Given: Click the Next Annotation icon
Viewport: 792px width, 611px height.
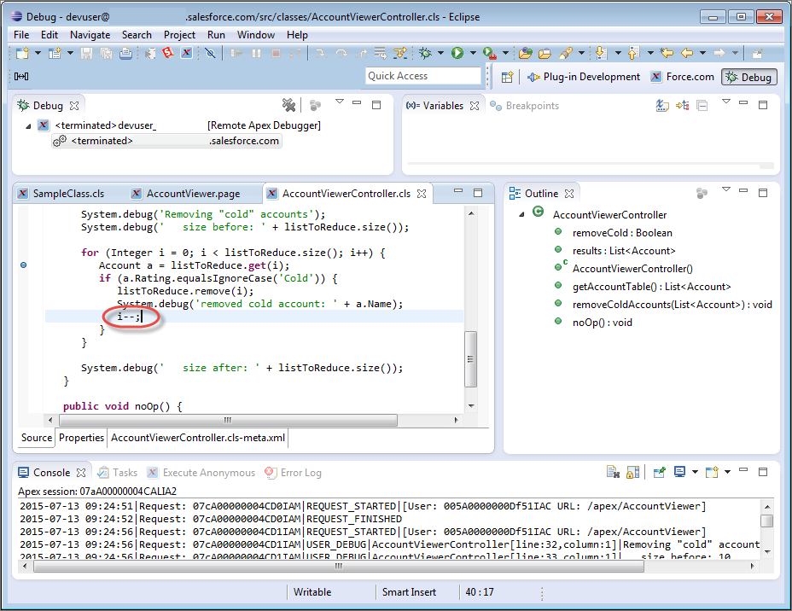Looking at the screenshot, I should [601, 53].
